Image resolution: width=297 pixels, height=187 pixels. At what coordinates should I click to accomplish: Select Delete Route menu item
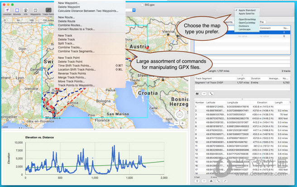click(67, 21)
